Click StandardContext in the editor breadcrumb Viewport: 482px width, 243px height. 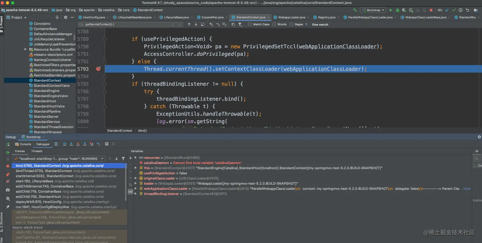tap(120, 131)
